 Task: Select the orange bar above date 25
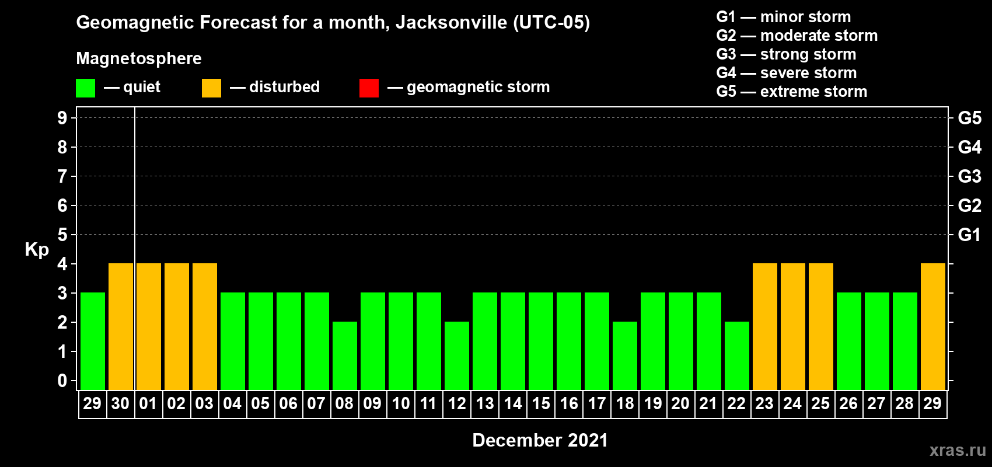[x=821, y=327]
